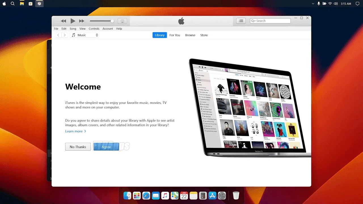This screenshot has height=204, width=363.
Task: Open System Settings from the dock
Action: tap(222, 195)
